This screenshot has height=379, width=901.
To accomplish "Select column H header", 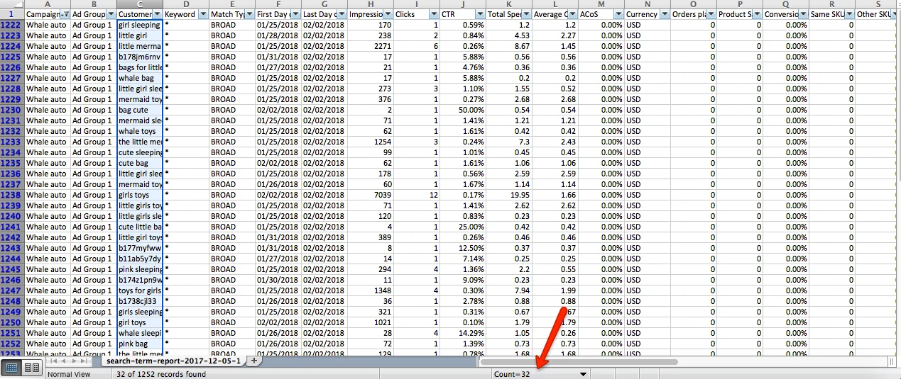I will [371, 4].
